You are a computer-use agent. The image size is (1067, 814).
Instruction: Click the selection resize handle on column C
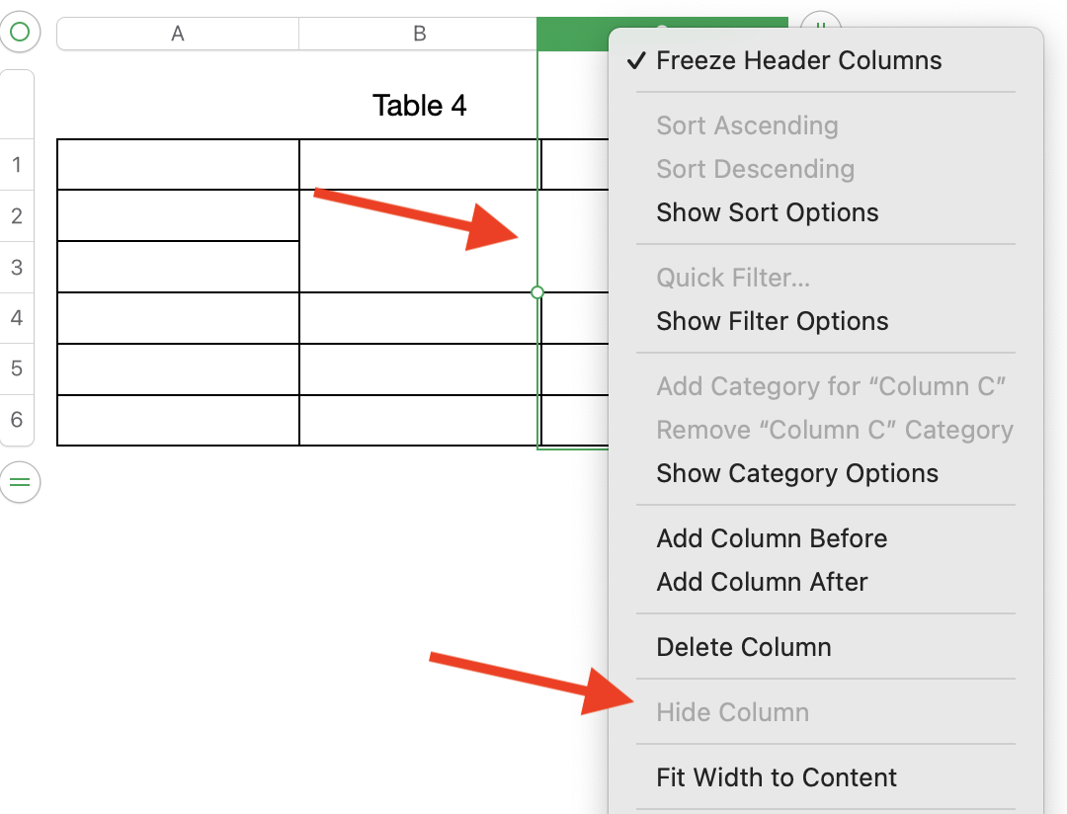tap(537, 292)
